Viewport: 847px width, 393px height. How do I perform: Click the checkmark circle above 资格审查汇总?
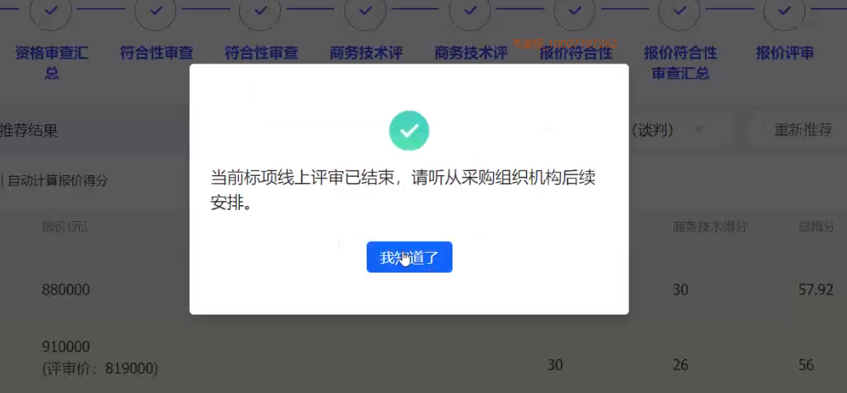click(51, 10)
